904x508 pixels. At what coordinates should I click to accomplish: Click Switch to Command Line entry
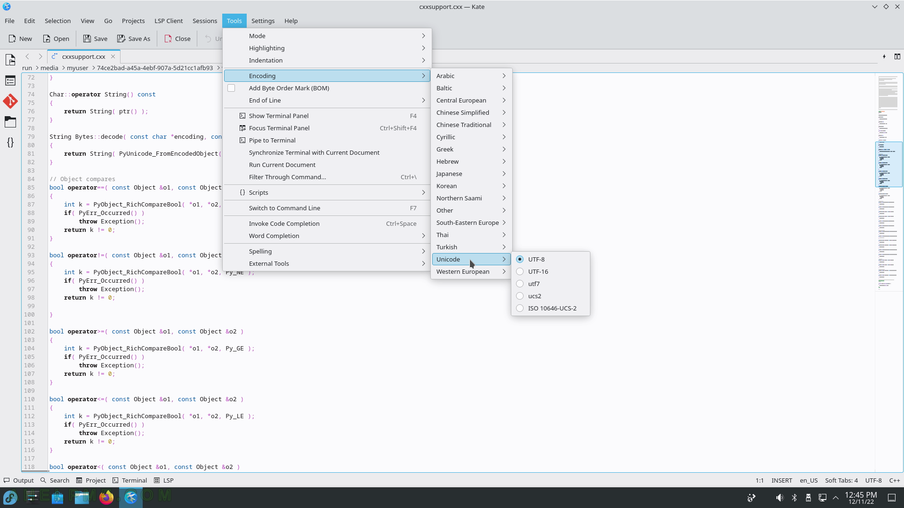click(327, 208)
